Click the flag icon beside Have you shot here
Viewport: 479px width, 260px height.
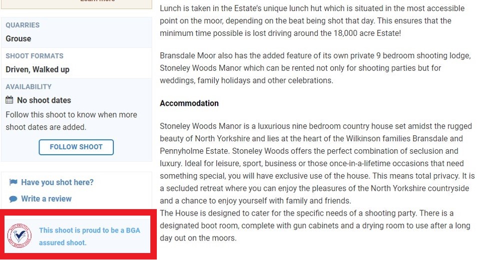click(13, 183)
